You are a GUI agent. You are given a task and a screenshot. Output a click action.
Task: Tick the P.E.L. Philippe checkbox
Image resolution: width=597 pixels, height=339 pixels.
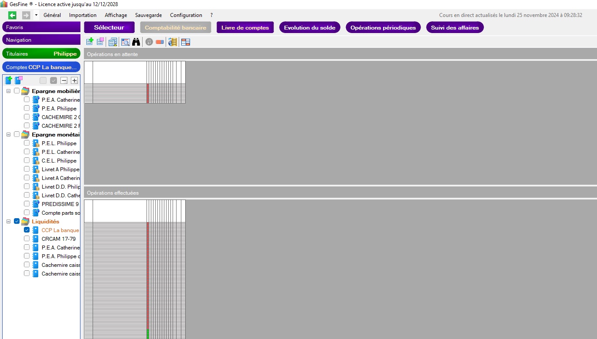[x=27, y=143]
